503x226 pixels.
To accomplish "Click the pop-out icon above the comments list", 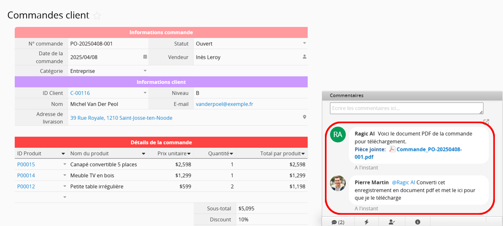I will click(x=486, y=122).
